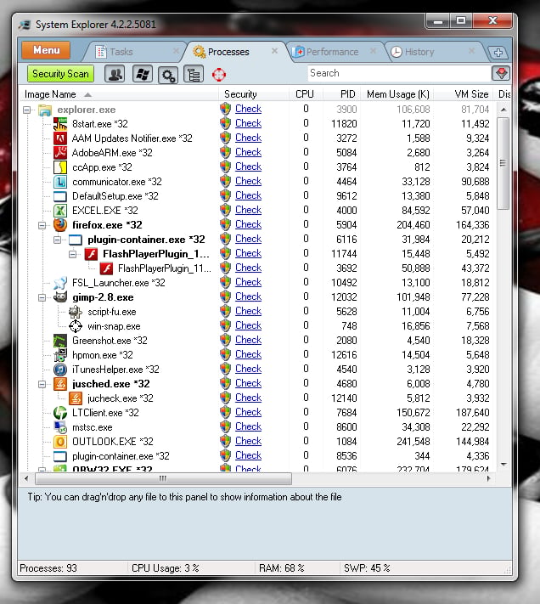The height and width of the screenshot is (604, 540).
Task: Sort by the VM Size column header
Action: click(x=464, y=94)
